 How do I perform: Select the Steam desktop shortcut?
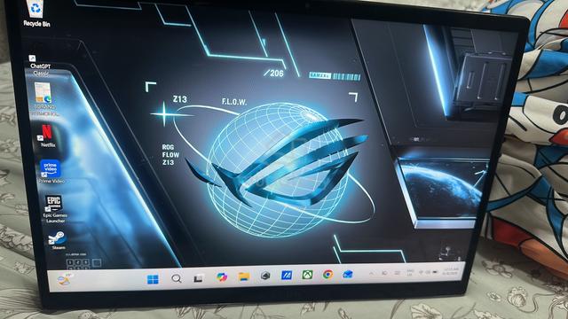pyautogui.click(x=57, y=240)
